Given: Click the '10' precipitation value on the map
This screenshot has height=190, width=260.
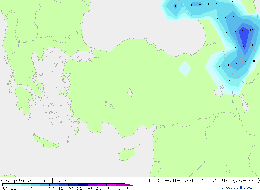Looking at the screenshot, I should pos(235,32).
